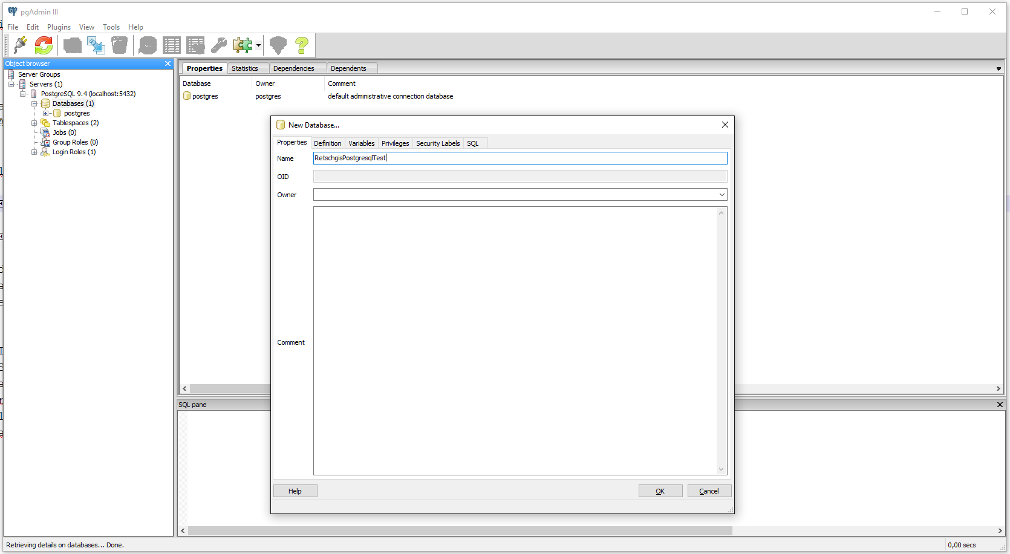Open the SQL query tool icon
Screen dimensions: 1010x554
[148, 45]
